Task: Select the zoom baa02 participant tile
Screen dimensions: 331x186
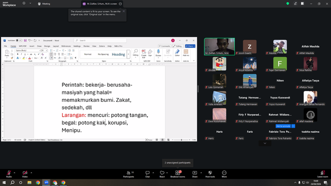Action: point(250,47)
